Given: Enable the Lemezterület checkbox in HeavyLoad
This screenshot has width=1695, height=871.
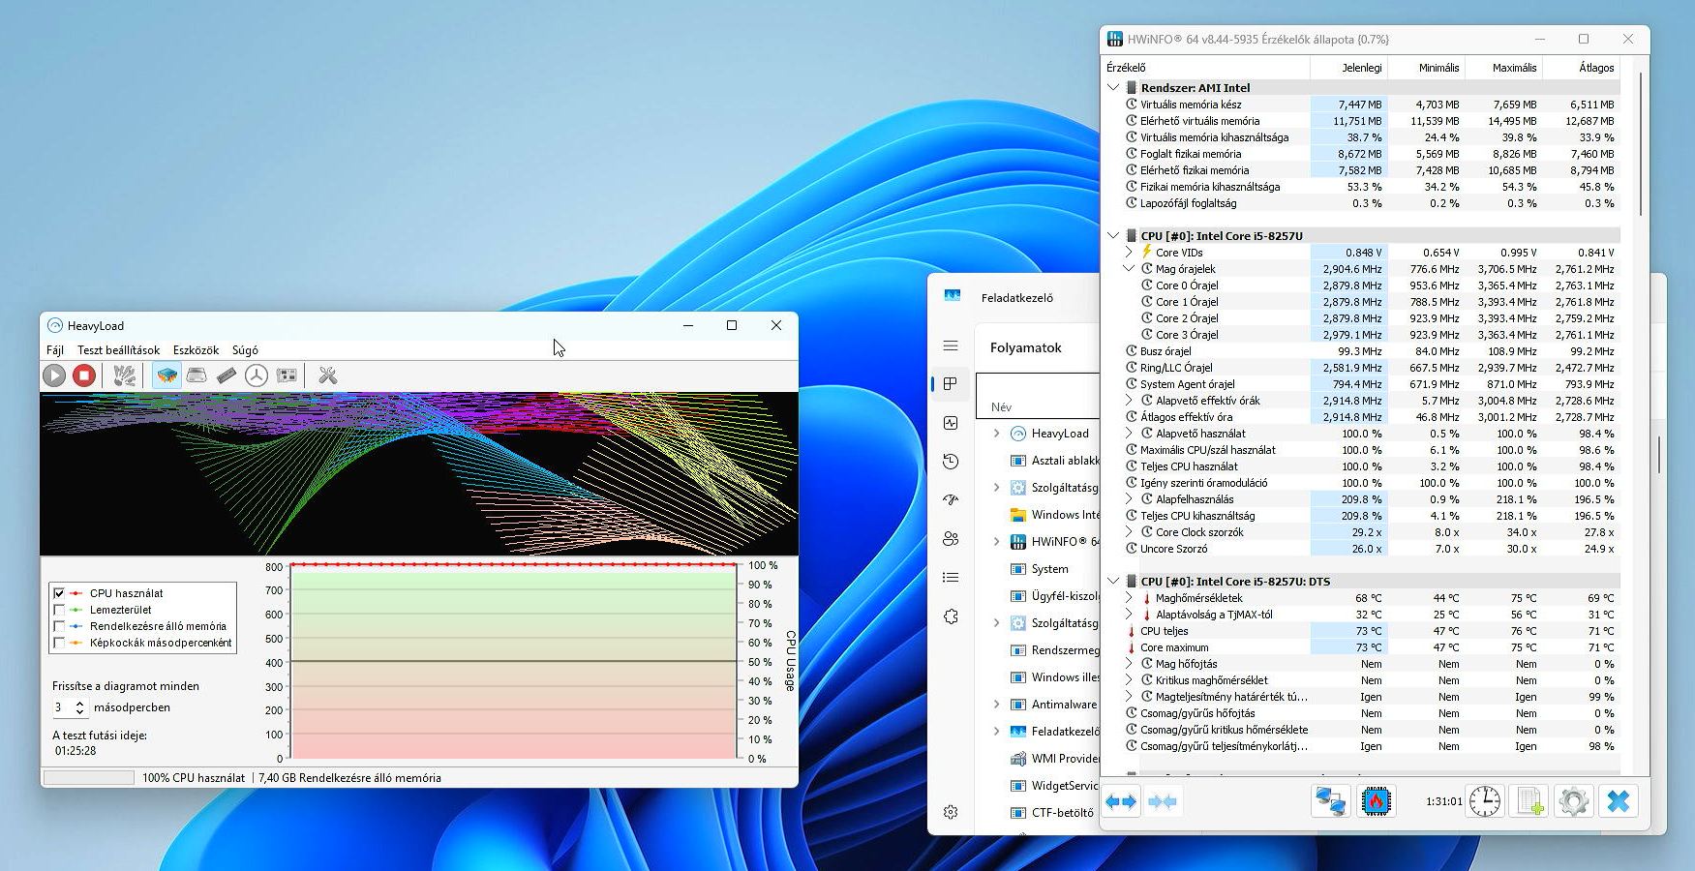Looking at the screenshot, I should [x=61, y=609].
